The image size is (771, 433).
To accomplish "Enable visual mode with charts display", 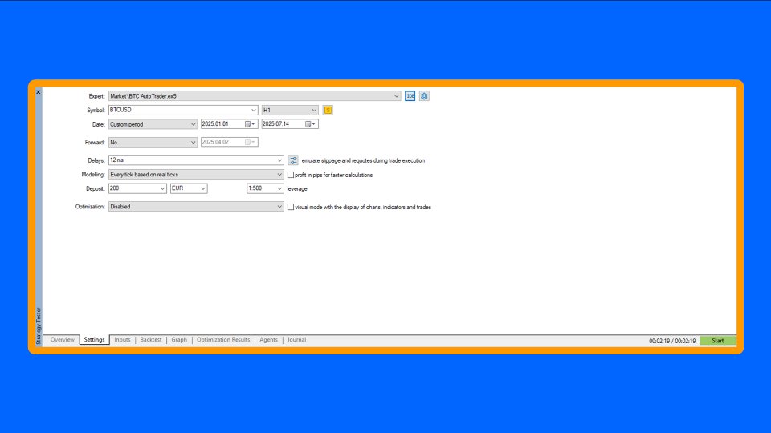I will click(291, 207).
